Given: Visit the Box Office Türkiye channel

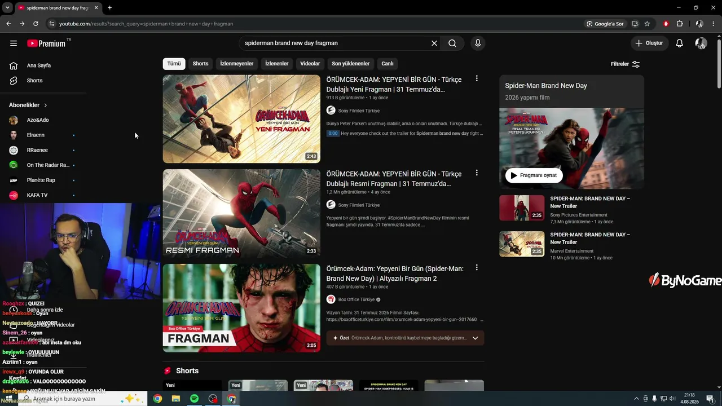Looking at the screenshot, I should [x=356, y=299].
